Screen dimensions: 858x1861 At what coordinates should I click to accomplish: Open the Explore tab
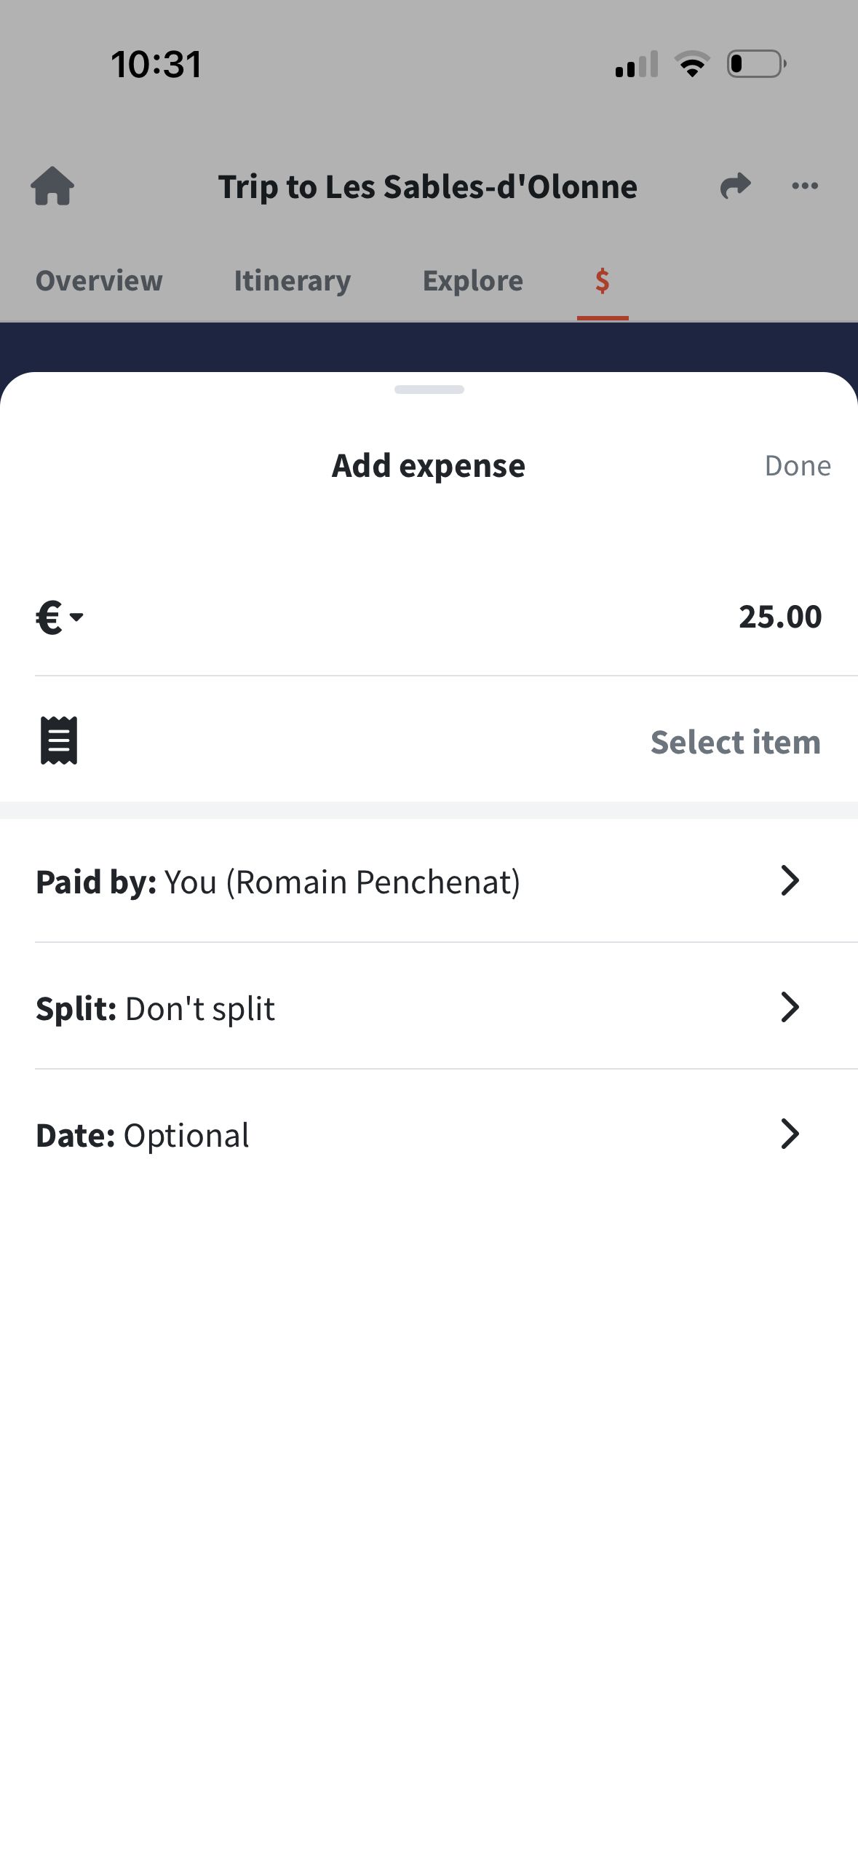tap(473, 281)
